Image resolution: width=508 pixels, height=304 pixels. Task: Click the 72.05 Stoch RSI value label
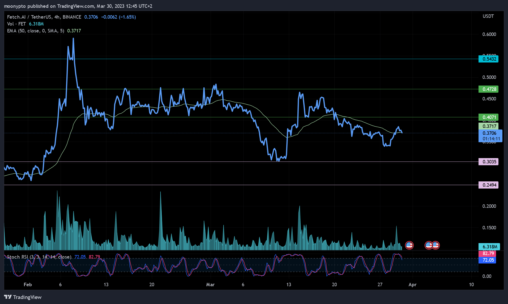click(x=487, y=260)
